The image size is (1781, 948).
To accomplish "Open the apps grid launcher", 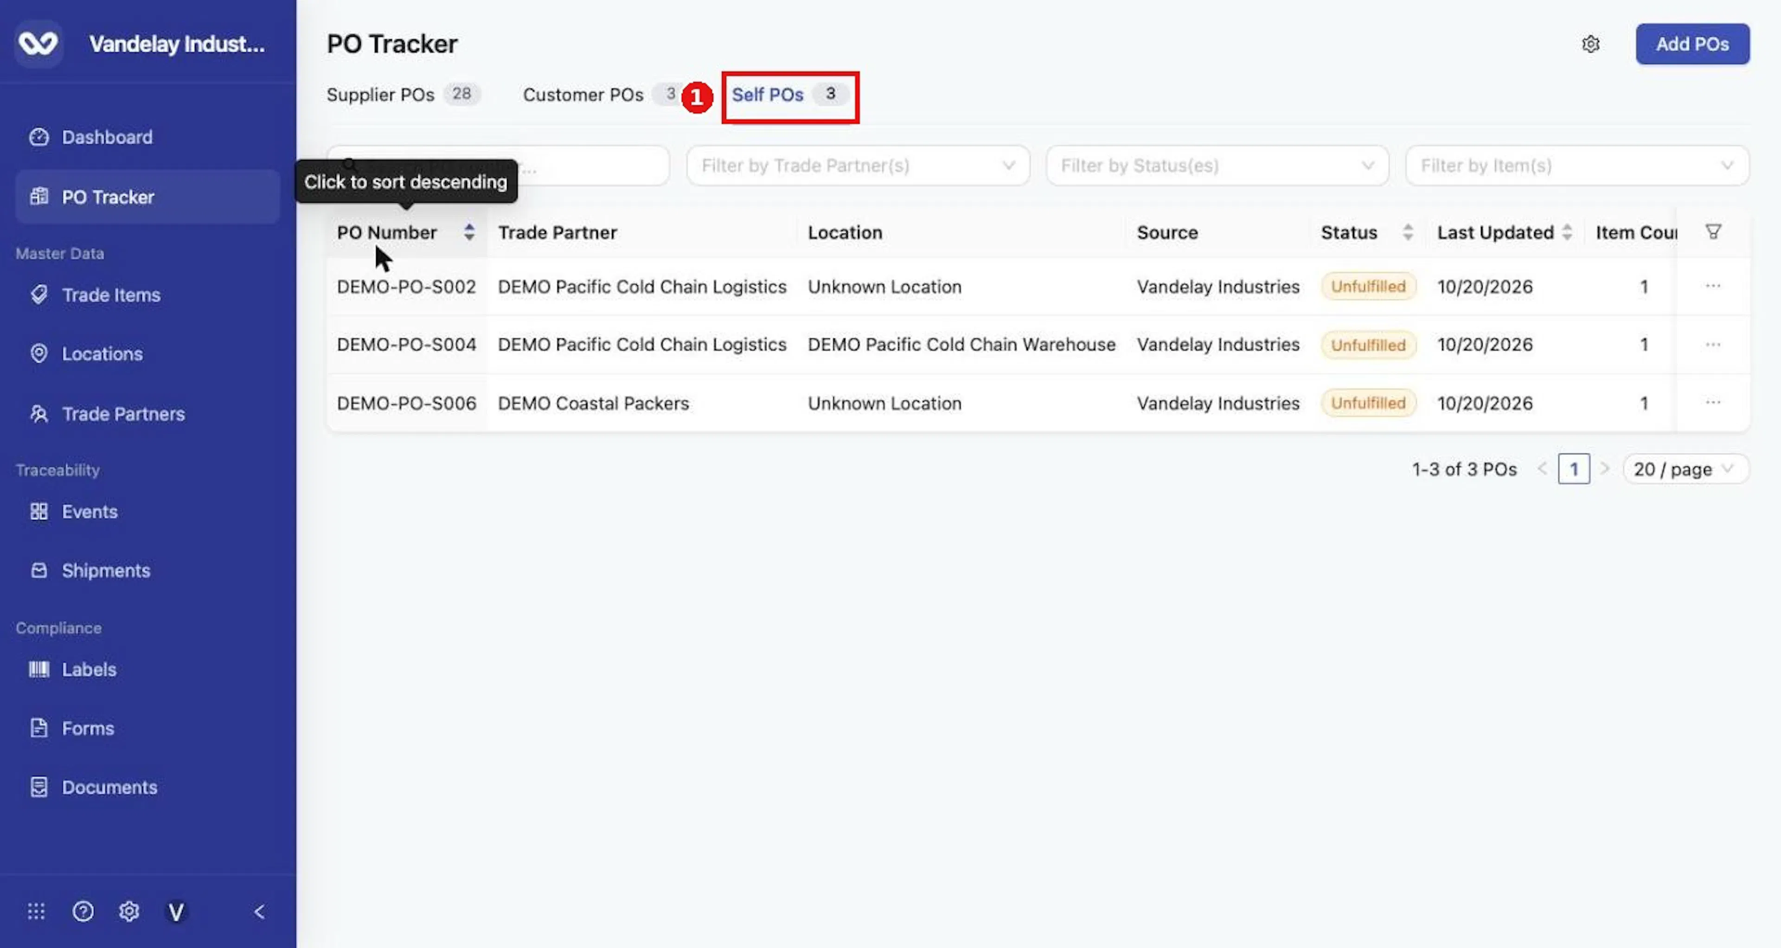I will point(36,911).
